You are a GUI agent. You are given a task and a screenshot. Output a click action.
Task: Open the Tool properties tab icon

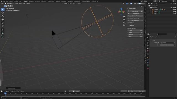[148, 37]
